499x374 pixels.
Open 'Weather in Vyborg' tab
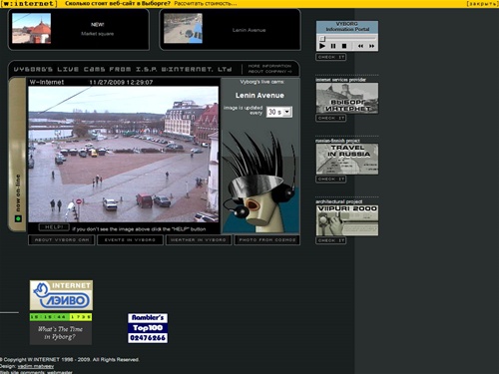tap(199, 239)
